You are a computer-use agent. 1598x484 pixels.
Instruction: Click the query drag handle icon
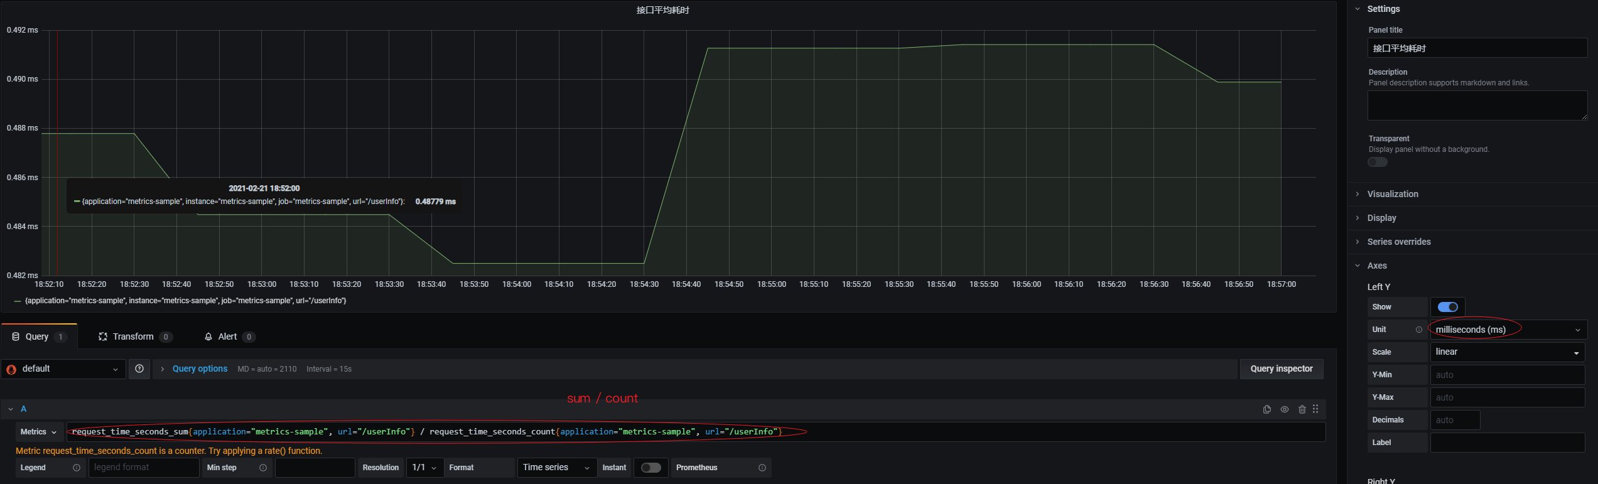coord(1315,409)
